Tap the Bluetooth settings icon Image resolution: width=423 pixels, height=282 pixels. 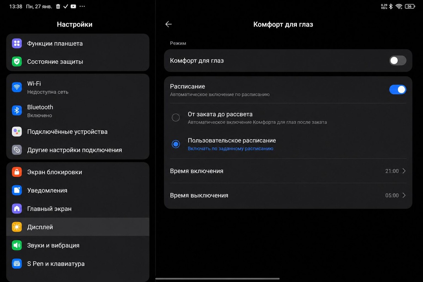(17, 111)
